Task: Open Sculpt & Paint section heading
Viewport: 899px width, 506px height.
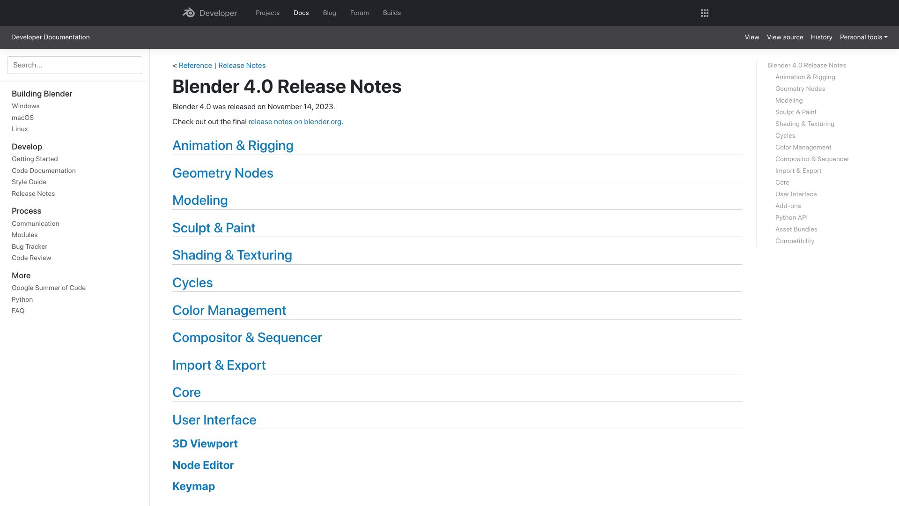Action: [x=214, y=228]
